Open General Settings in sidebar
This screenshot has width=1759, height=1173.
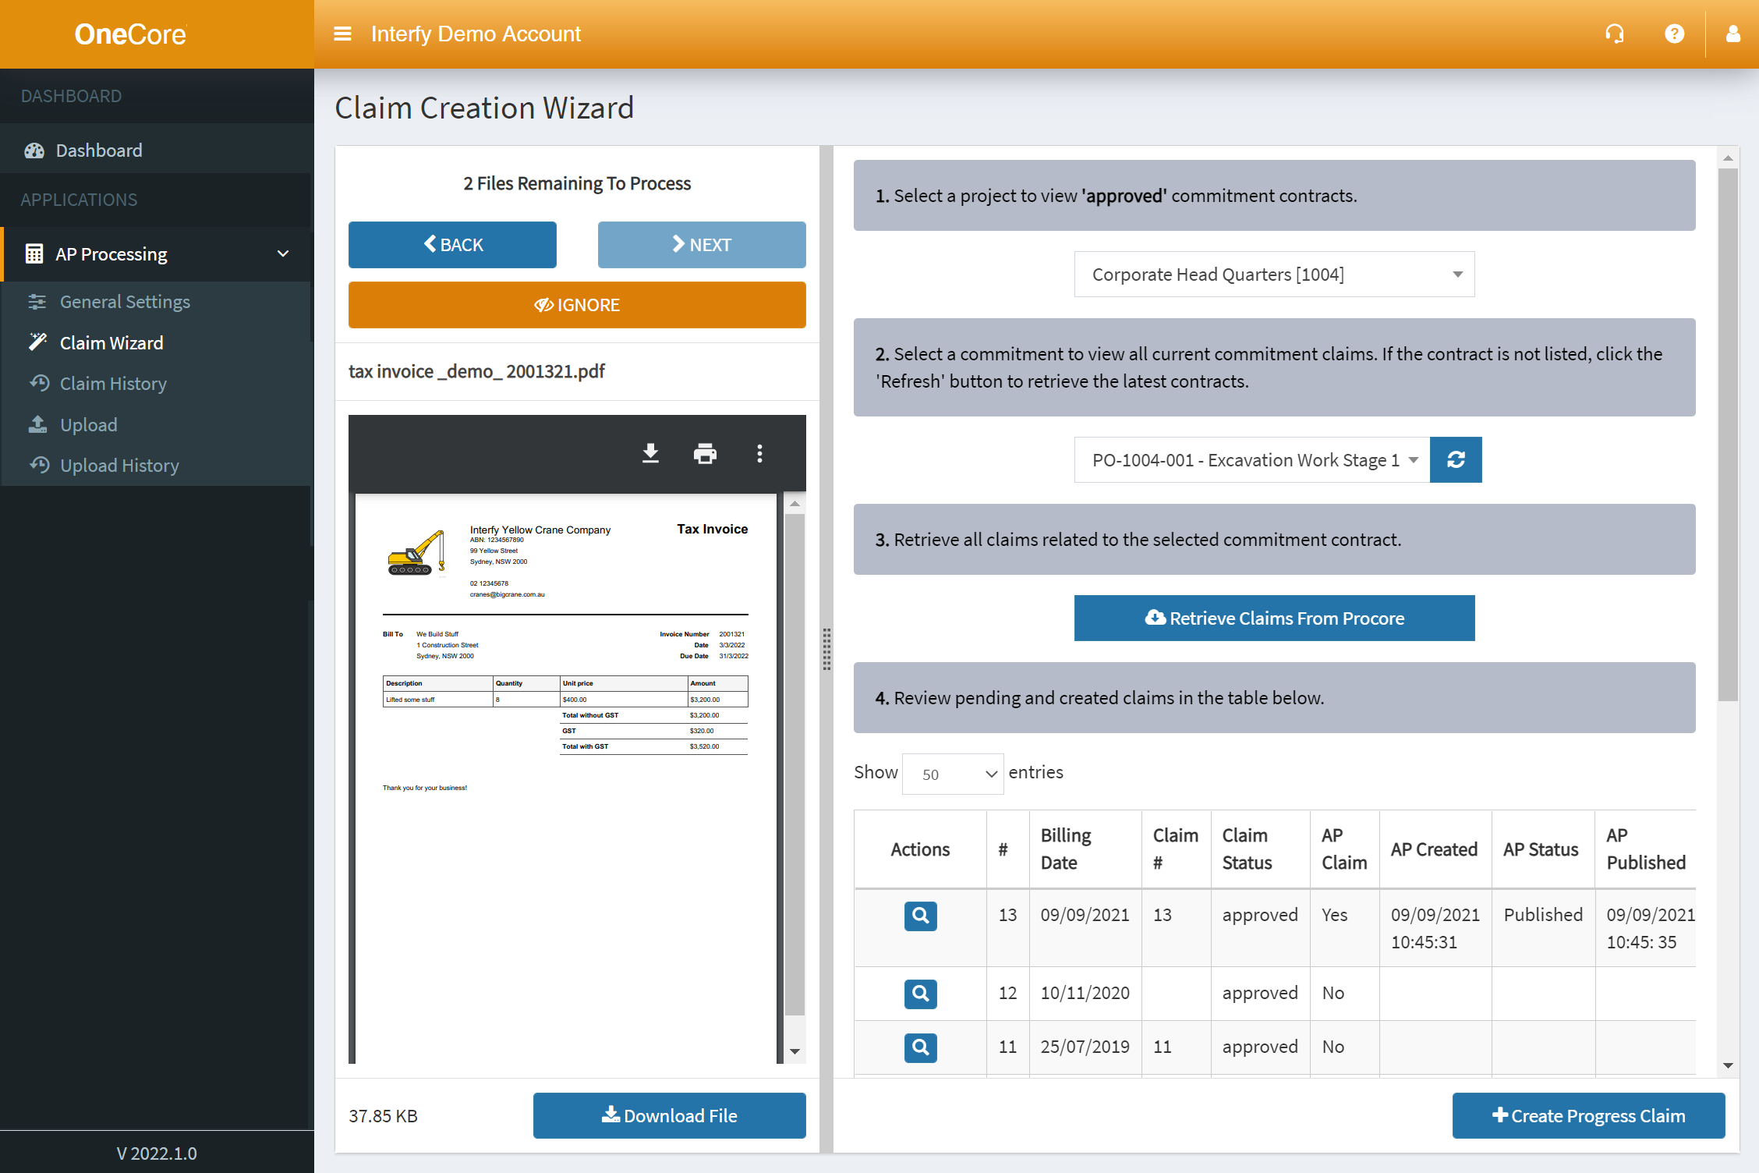[x=125, y=302]
